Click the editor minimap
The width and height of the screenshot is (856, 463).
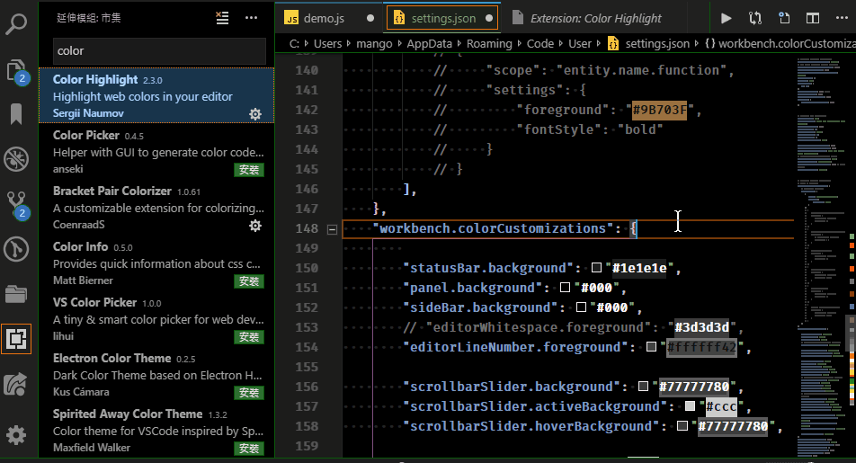[821, 256]
